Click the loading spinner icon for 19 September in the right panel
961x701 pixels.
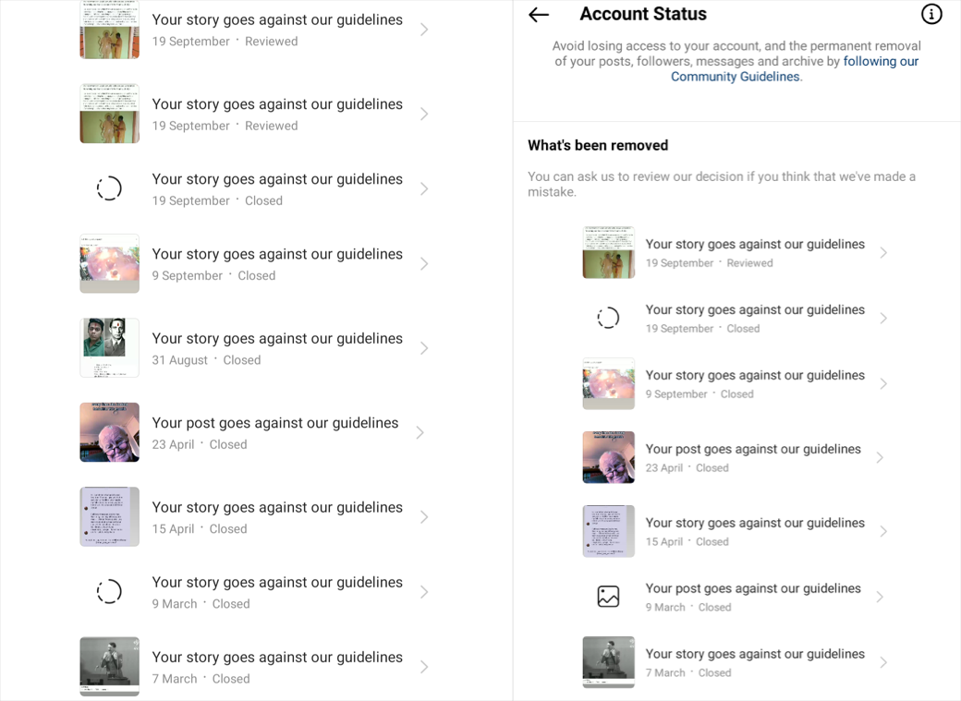click(x=608, y=318)
